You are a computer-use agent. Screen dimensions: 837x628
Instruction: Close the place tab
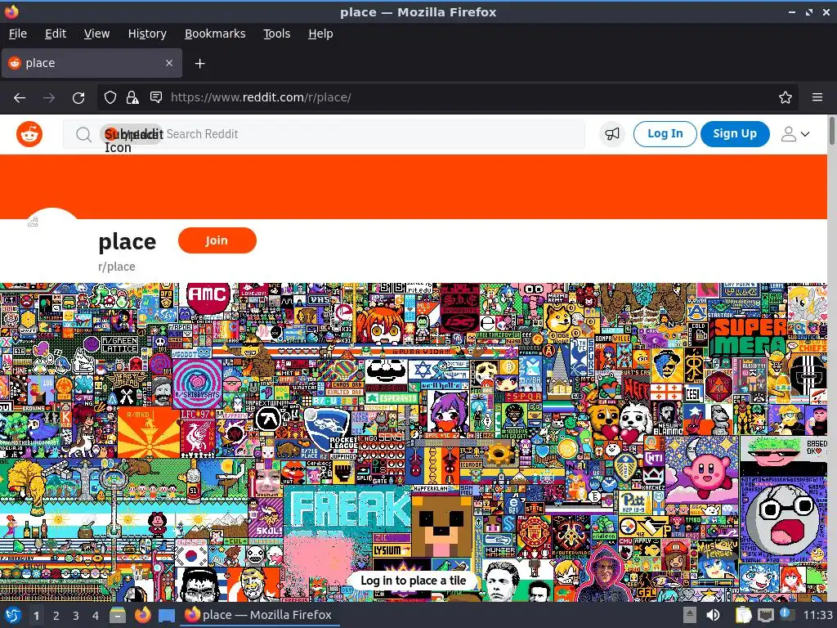(x=169, y=63)
